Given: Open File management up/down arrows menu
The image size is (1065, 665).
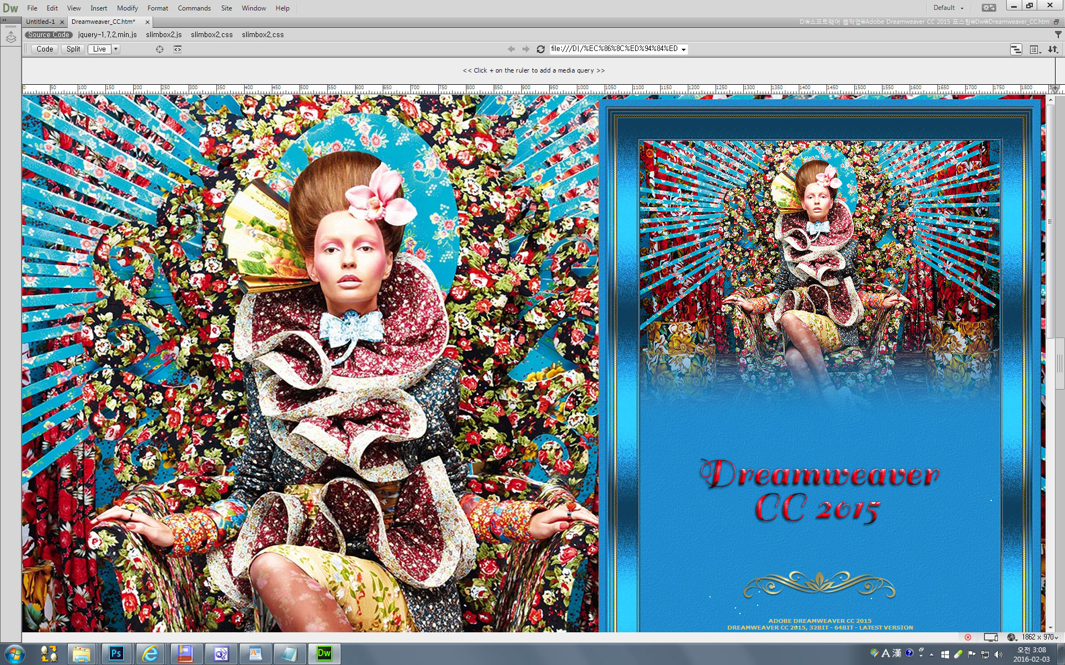Looking at the screenshot, I should (x=1053, y=49).
